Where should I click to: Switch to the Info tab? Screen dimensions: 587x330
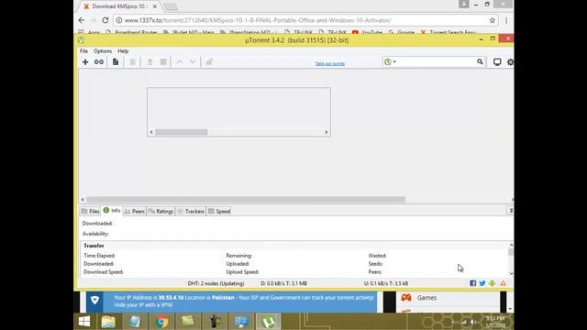coord(112,211)
